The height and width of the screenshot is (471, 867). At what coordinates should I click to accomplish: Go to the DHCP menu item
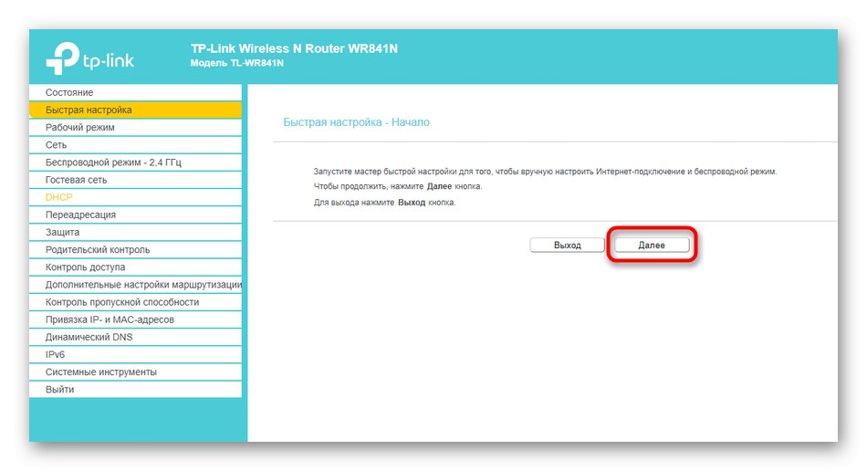(x=135, y=197)
